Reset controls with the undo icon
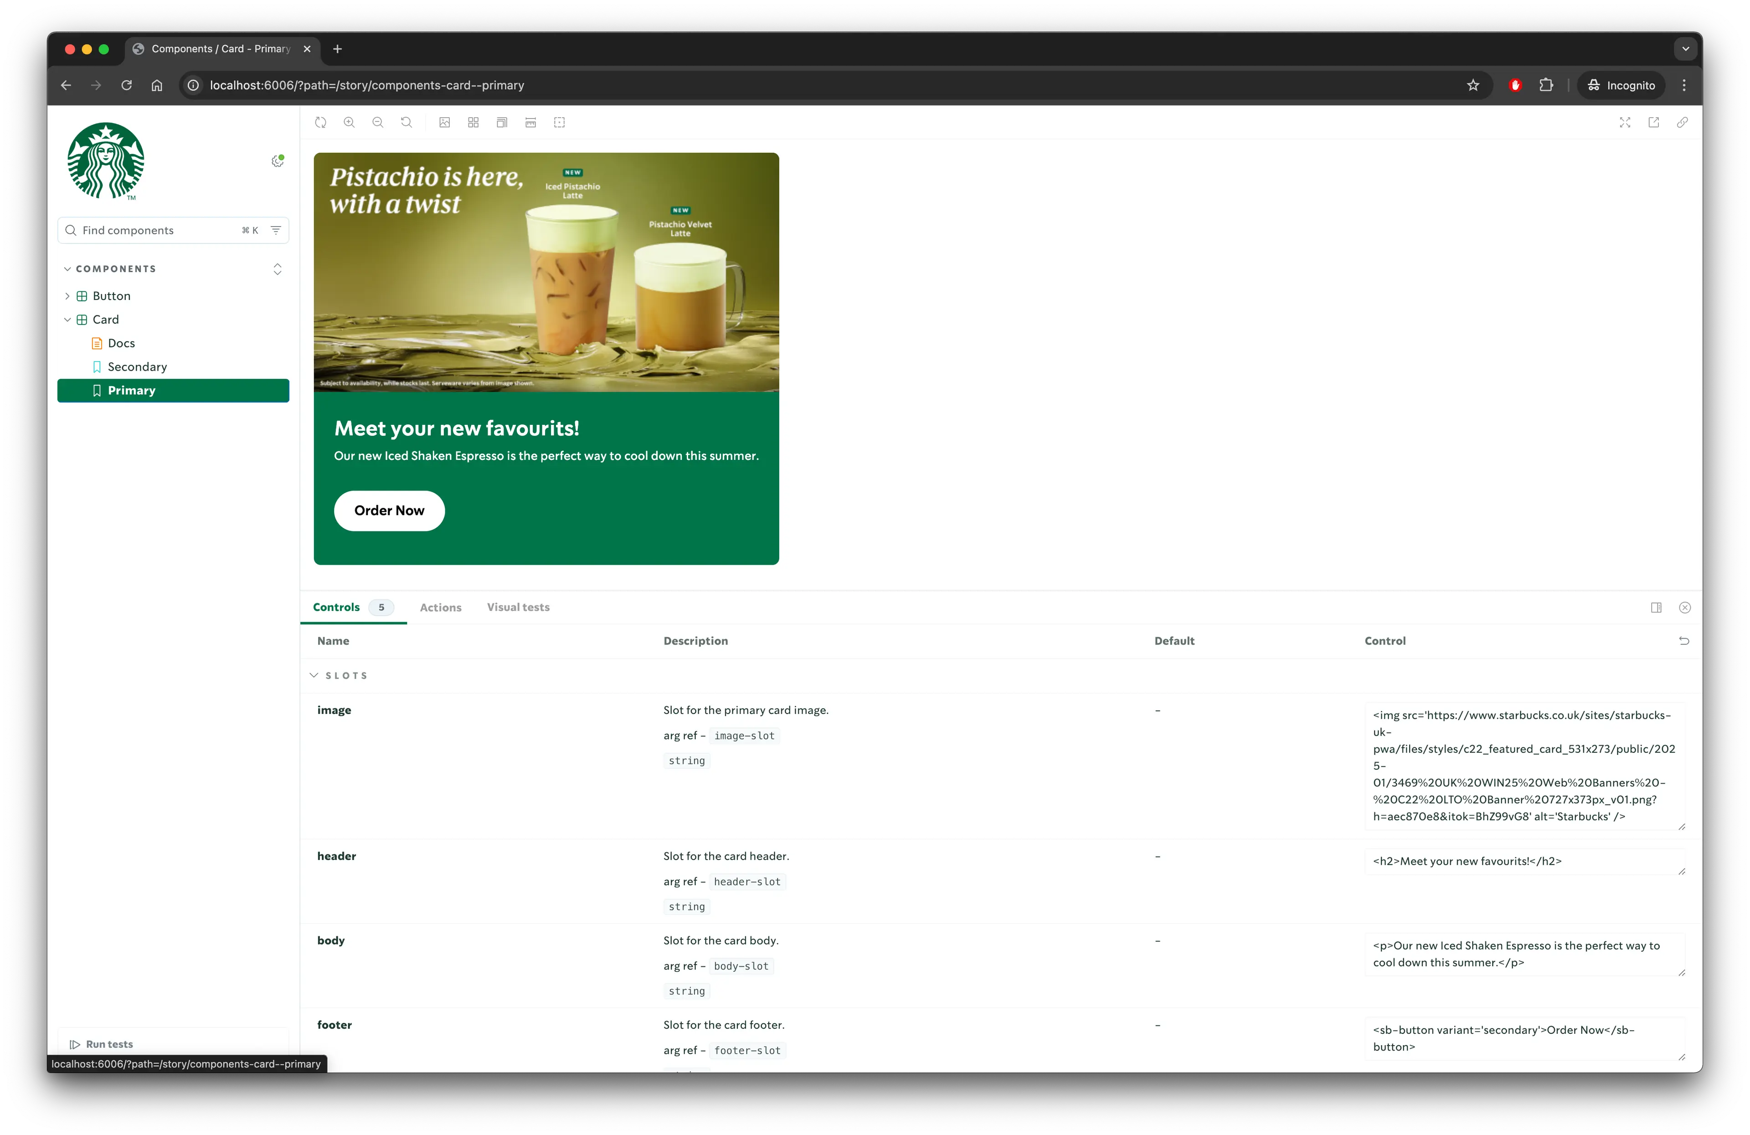Screen dimensions: 1750x1135 point(1684,641)
